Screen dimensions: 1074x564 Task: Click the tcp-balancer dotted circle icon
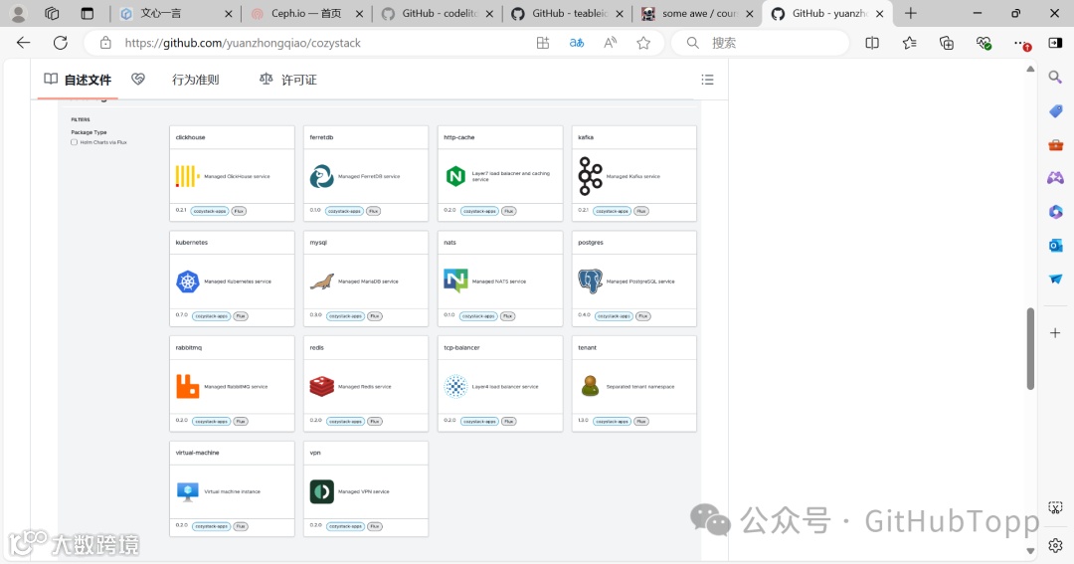coord(455,387)
